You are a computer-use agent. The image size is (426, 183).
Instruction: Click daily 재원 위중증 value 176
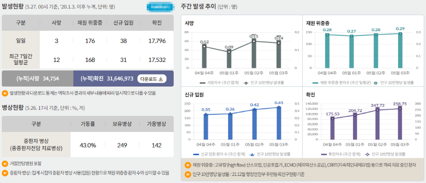pos(90,41)
